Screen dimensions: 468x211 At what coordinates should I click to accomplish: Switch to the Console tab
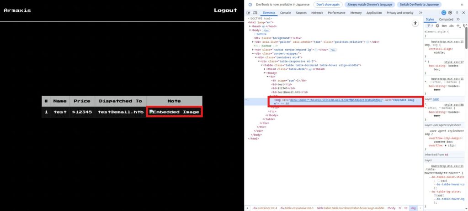point(285,13)
